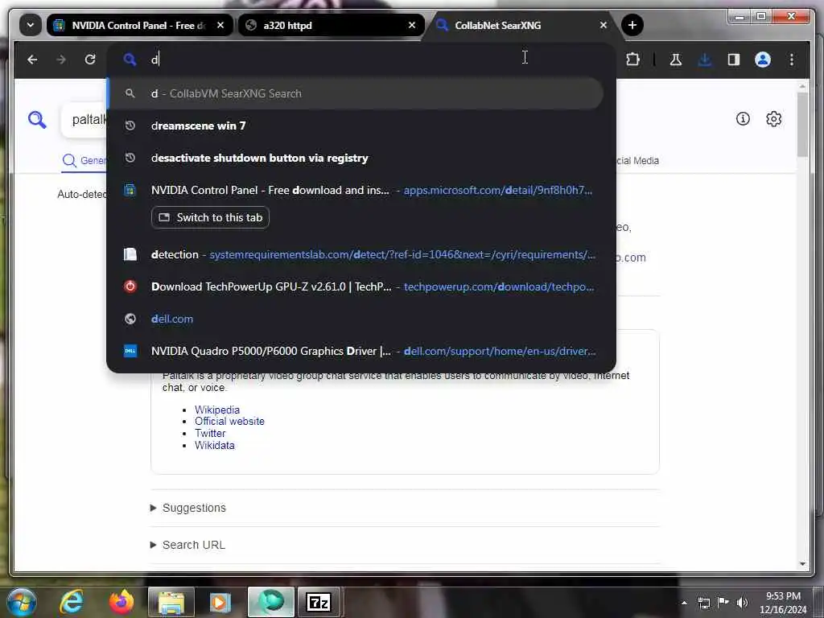Click history clock icon beside dreamscene win 7
Screen dimensions: 824x618
130,126
